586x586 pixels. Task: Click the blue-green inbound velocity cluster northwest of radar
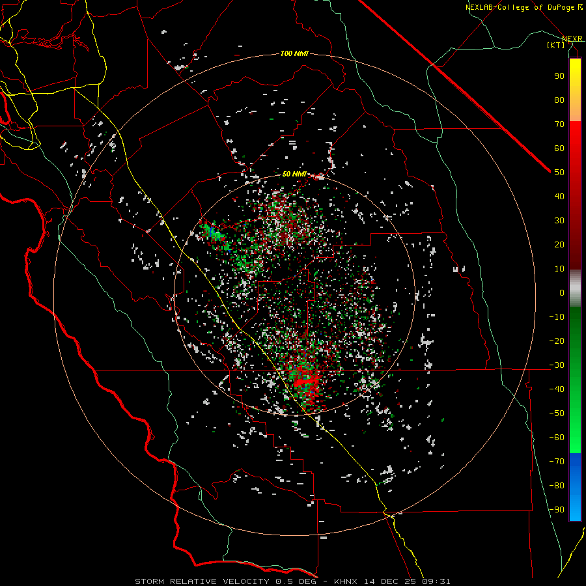[214, 232]
